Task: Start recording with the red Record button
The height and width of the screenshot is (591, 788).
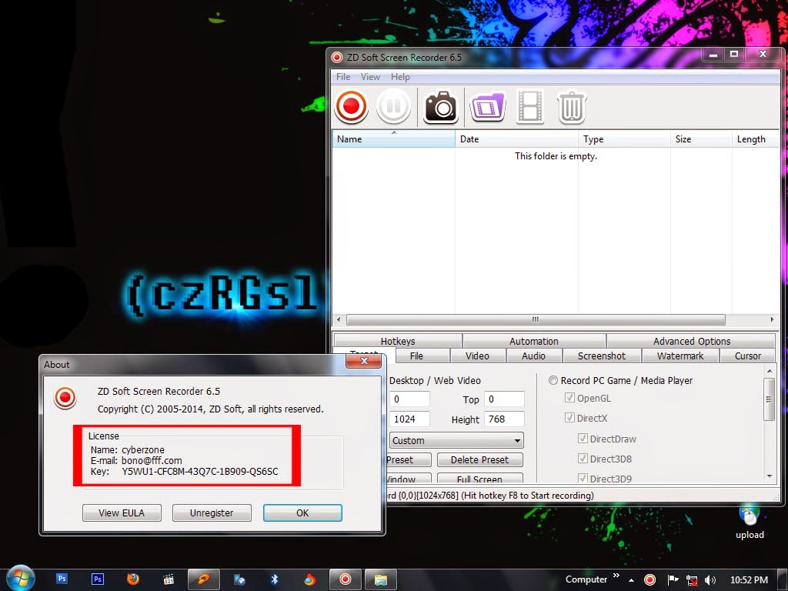Action: click(351, 106)
